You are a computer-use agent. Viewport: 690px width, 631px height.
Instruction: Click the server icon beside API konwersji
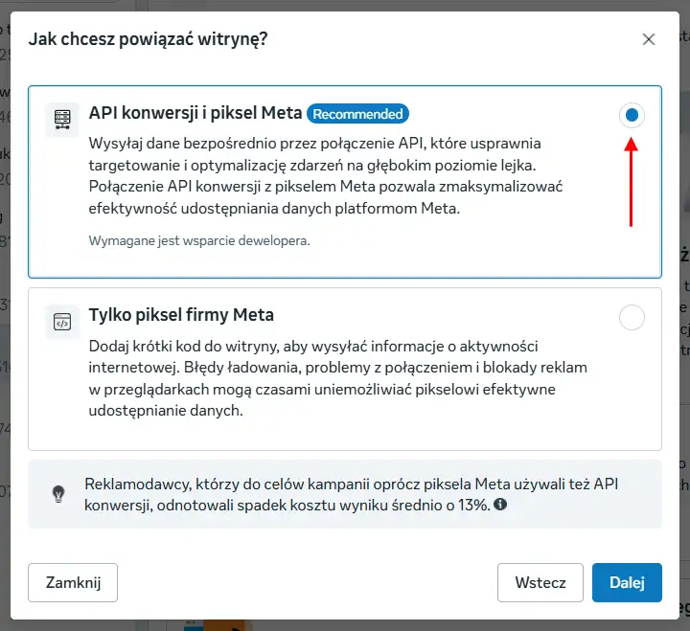click(x=62, y=119)
